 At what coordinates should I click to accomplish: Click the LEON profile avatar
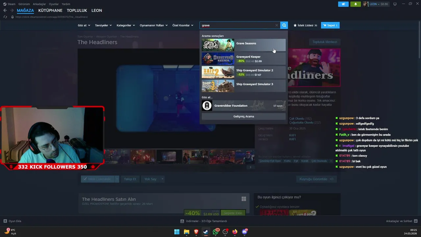(365, 4)
